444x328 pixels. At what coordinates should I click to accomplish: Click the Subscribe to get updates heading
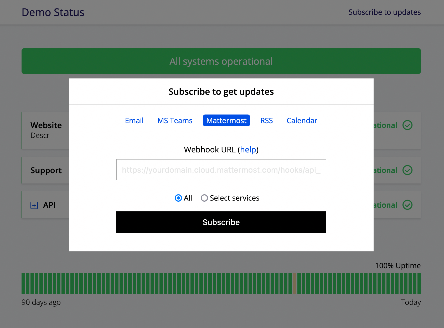coord(221,92)
